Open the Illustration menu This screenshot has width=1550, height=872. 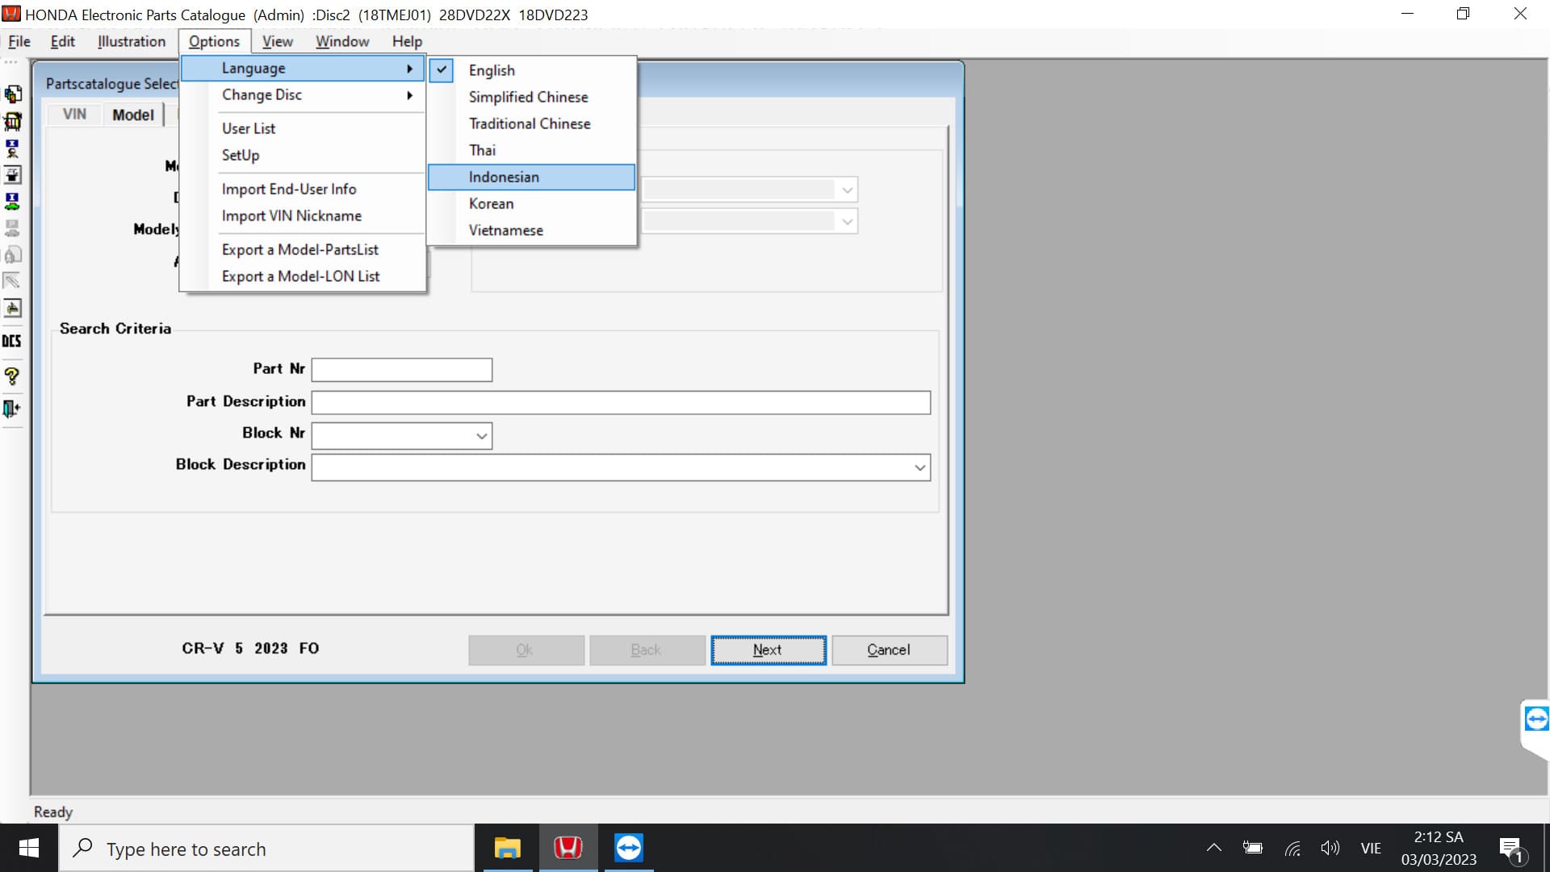coord(132,41)
